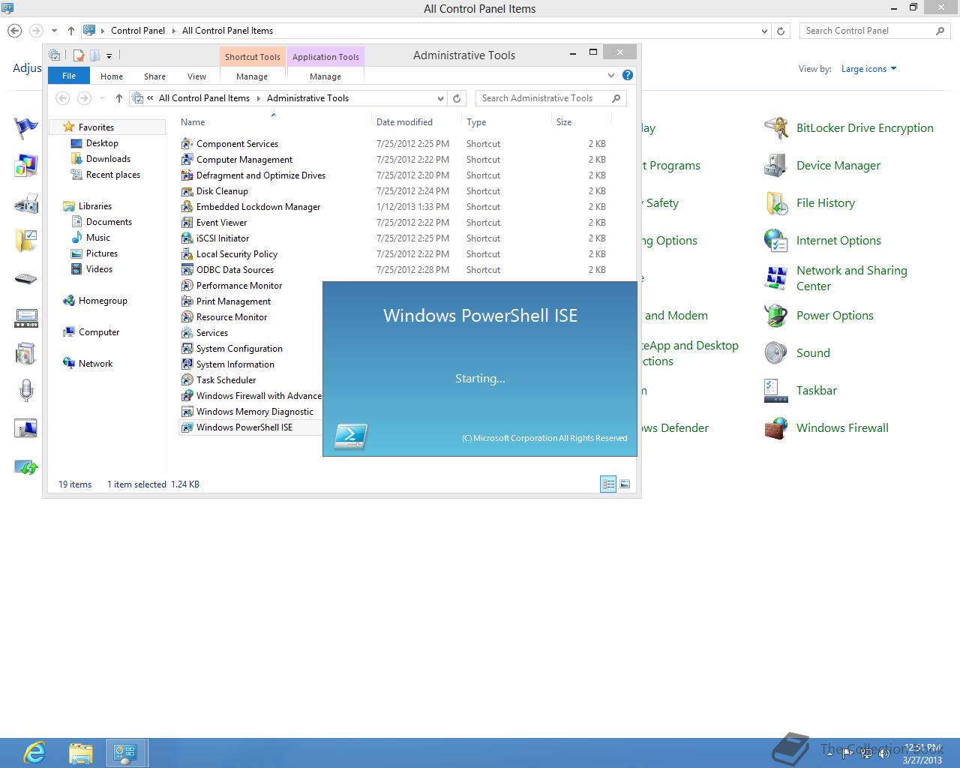Click the Control Panel taskbar button
960x768 pixels.
tap(125, 752)
